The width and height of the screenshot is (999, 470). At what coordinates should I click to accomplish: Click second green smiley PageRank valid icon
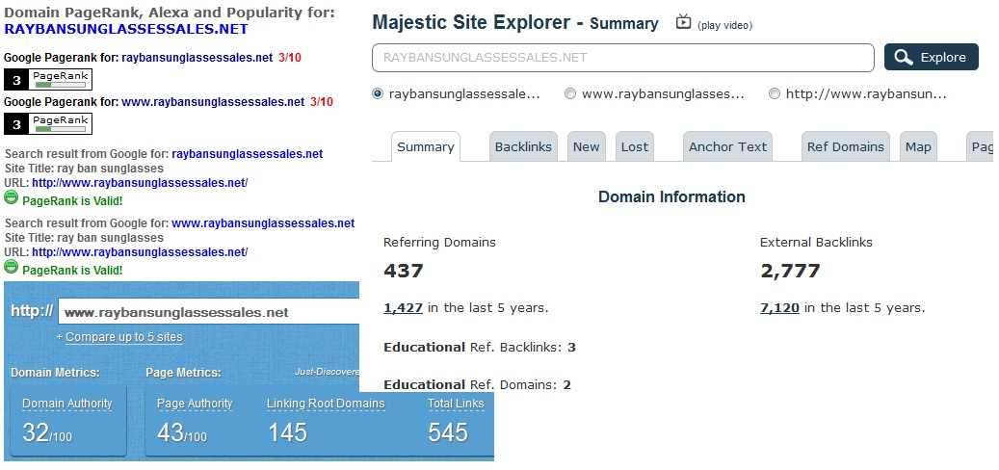(11, 266)
